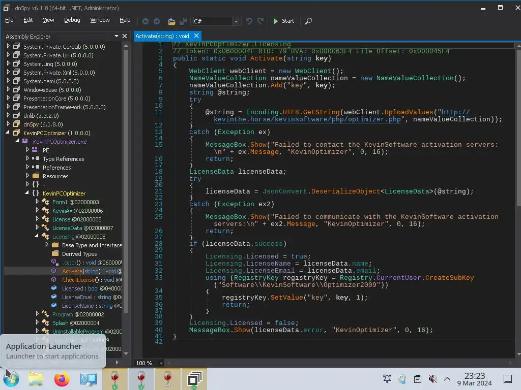Select the LicenseName : string field
The width and height of the screenshot is (521, 390).
92,305
